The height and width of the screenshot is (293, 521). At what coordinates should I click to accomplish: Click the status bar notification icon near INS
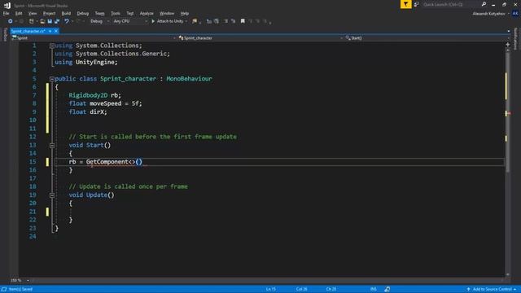click(387, 289)
